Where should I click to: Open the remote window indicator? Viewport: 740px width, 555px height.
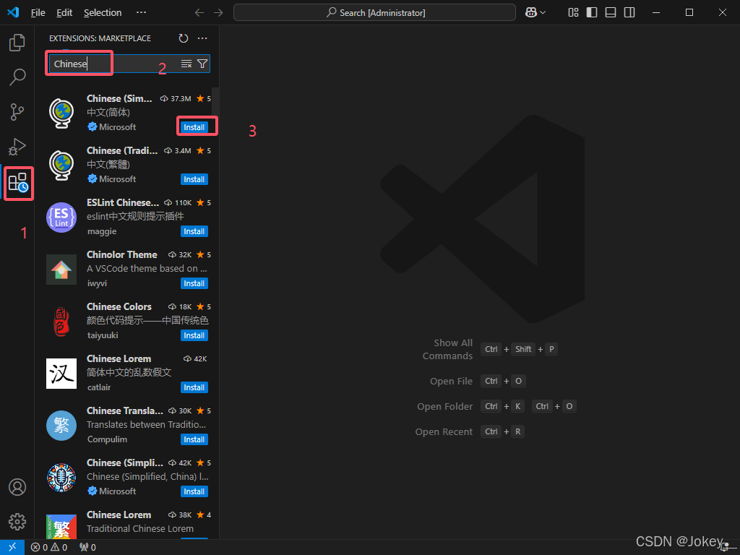tap(12, 547)
